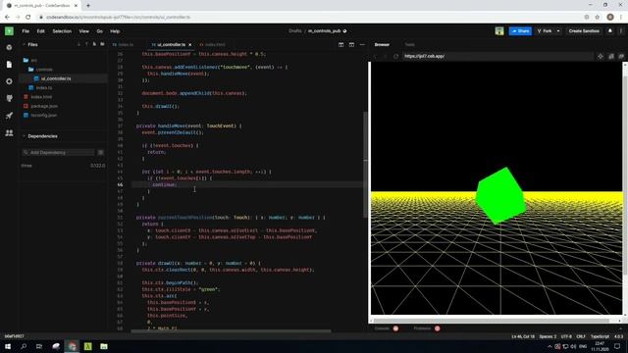Click the editor horizontal scrollbar
The width and height of the screenshot is (628, 353).
tap(232, 331)
